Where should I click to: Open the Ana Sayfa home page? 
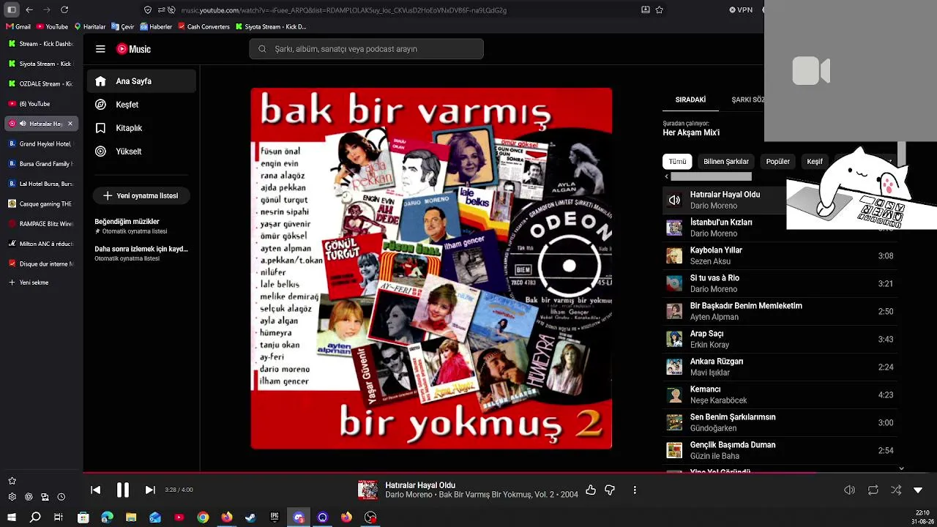141,81
